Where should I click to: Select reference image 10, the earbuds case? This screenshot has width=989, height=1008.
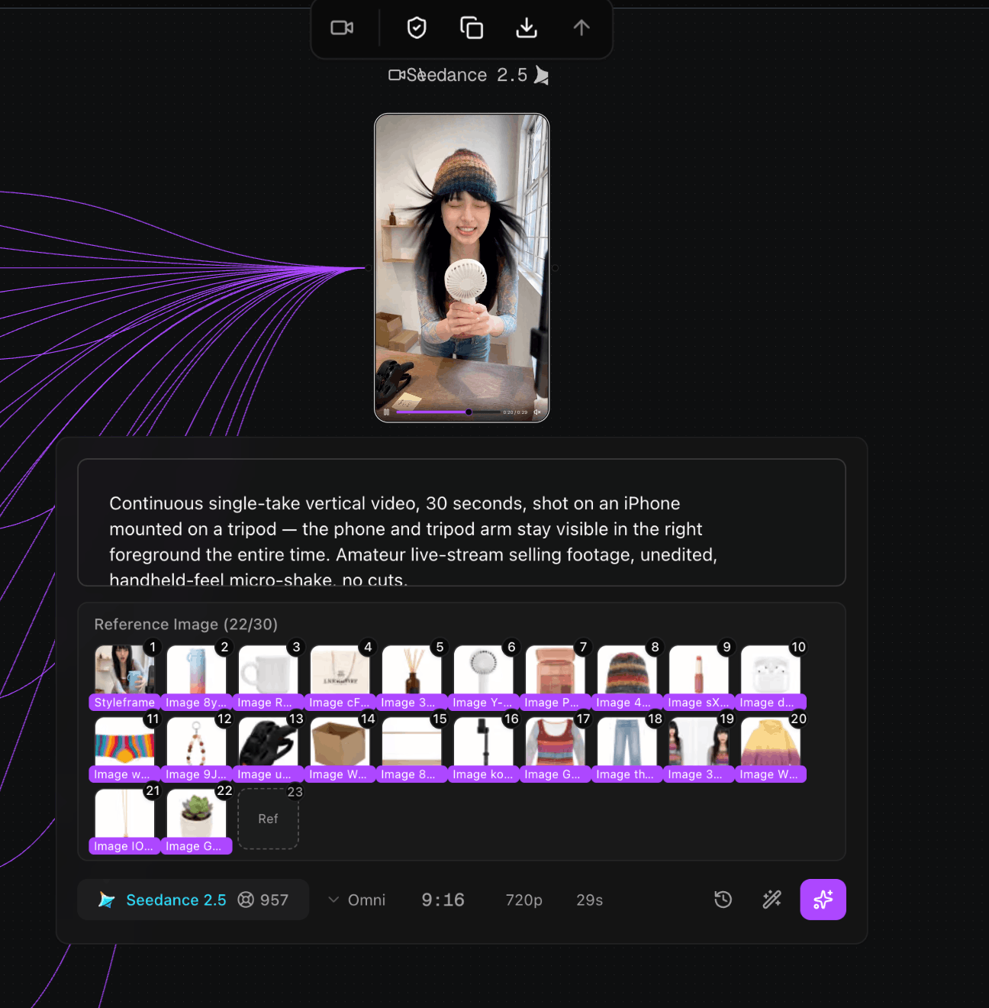tap(770, 677)
